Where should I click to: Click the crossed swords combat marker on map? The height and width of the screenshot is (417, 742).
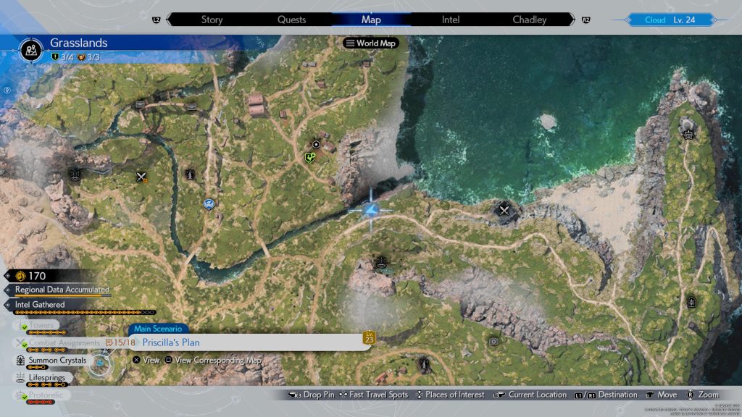point(141,177)
